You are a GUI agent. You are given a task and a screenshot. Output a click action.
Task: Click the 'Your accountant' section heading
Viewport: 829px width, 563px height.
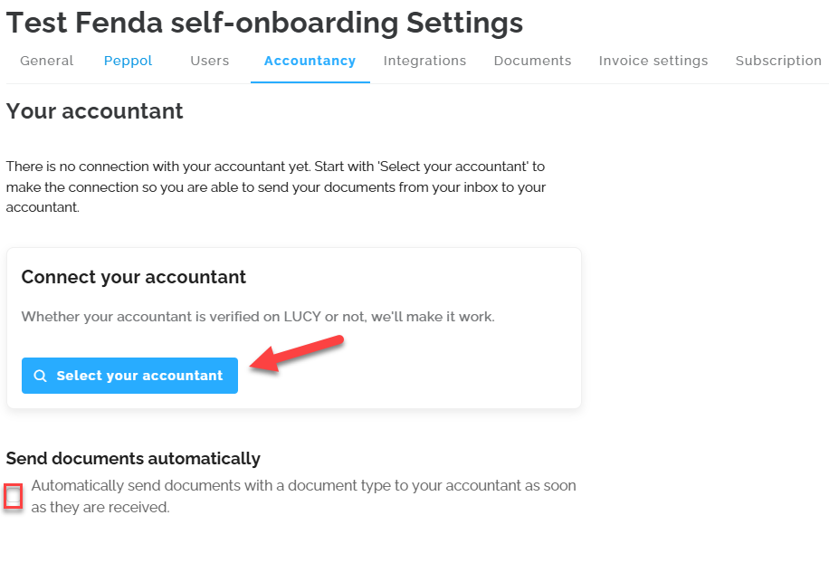(x=95, y=111)
